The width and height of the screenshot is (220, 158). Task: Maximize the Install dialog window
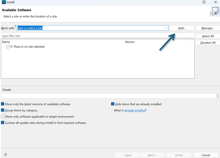pos(203,2)
